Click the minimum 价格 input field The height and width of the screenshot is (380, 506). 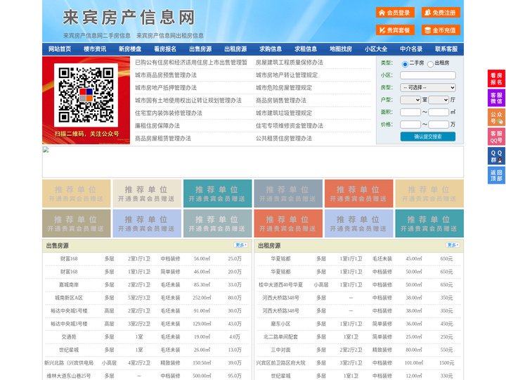click(410, 125)
